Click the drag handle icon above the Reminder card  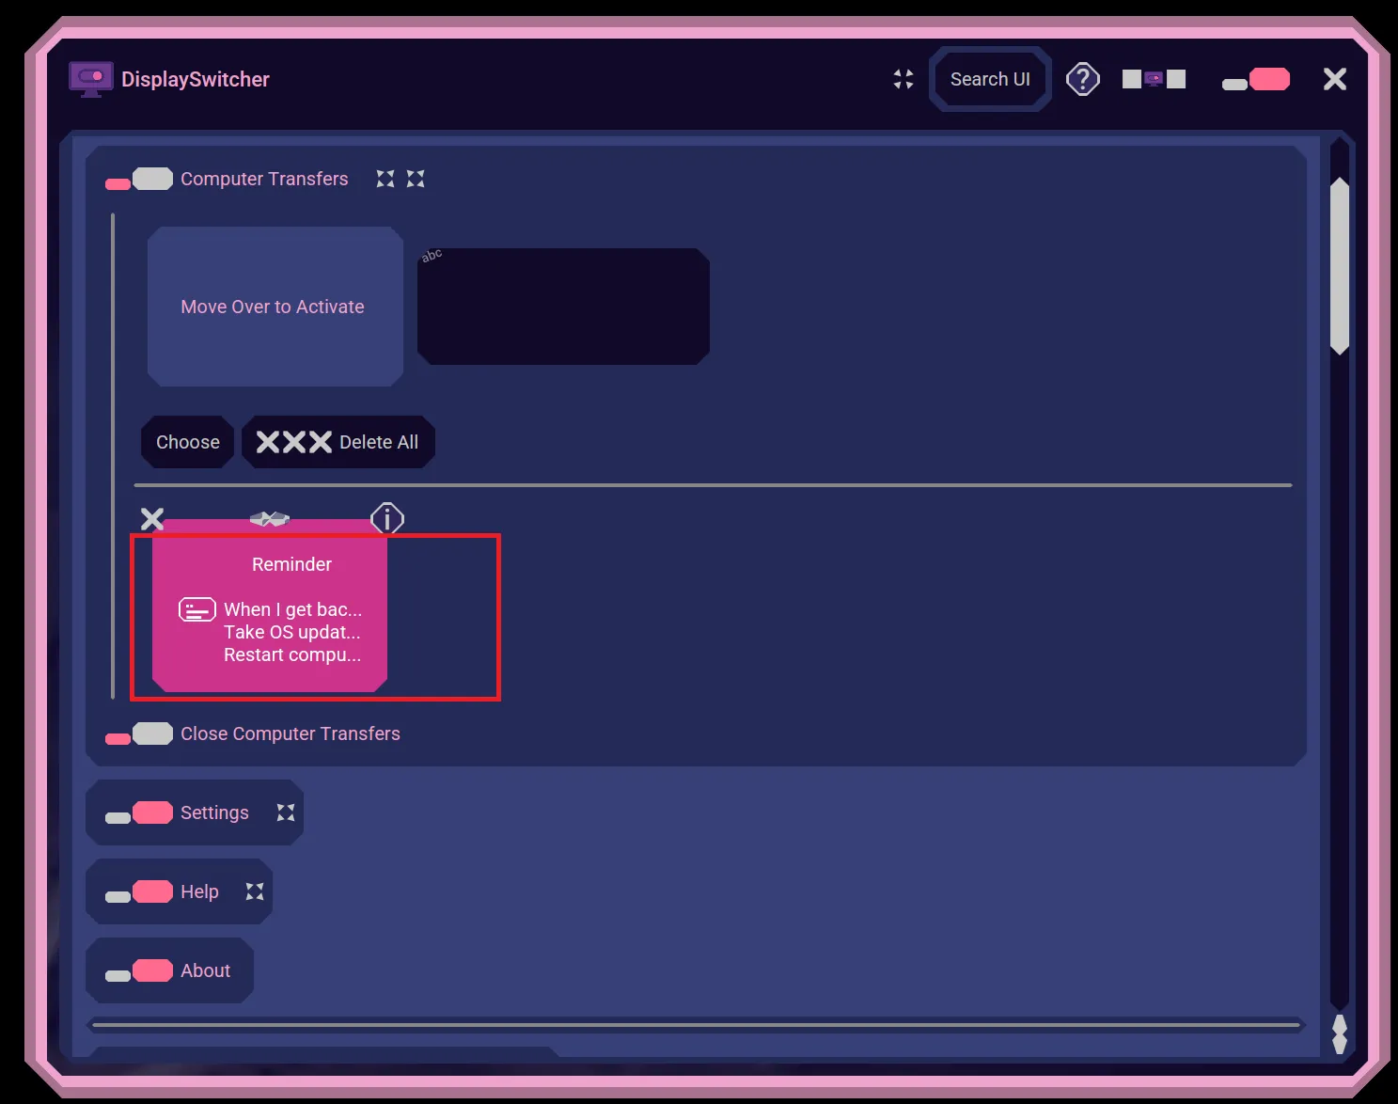click(x=270, y=518)
